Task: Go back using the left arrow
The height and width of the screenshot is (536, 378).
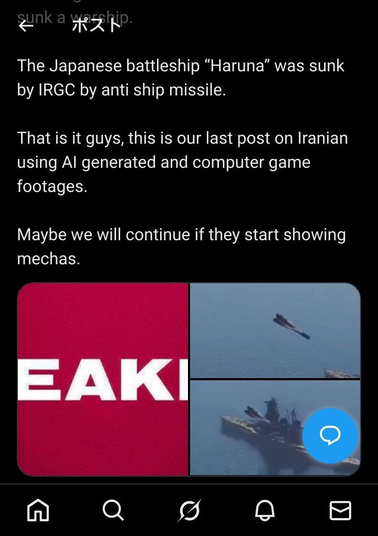Action: [26, 26]
